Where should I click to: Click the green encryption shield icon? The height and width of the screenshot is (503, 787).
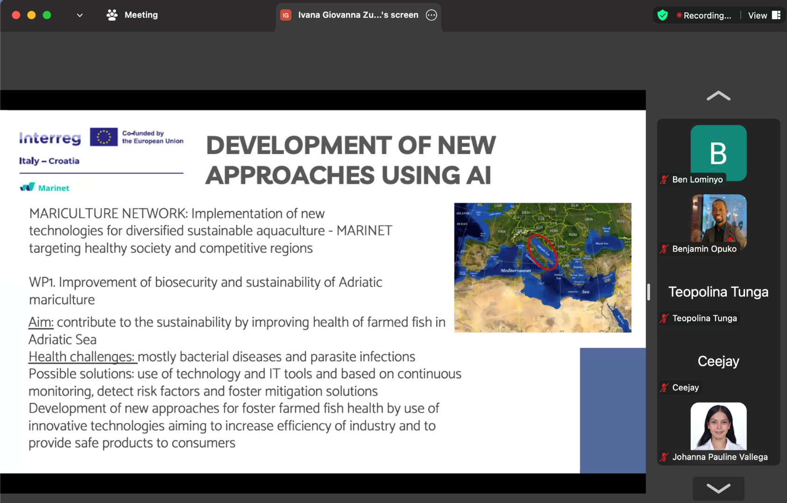pos(662,15)
